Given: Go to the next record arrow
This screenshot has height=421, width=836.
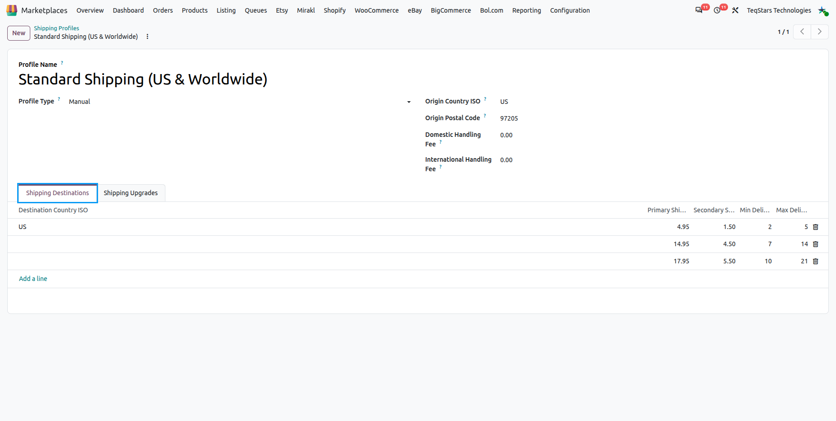Looking at the screenshot, I should pyautogui.click(x=819, y=32).
